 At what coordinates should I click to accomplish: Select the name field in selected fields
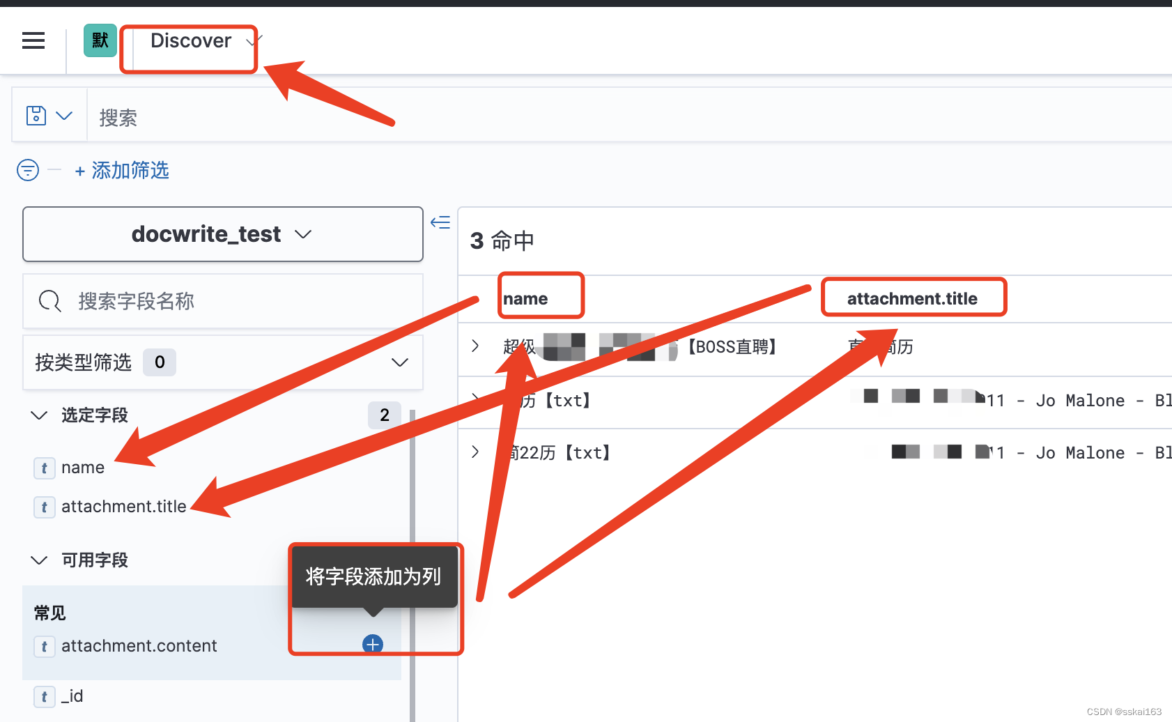pyautogui.click(x=83, y=468)
